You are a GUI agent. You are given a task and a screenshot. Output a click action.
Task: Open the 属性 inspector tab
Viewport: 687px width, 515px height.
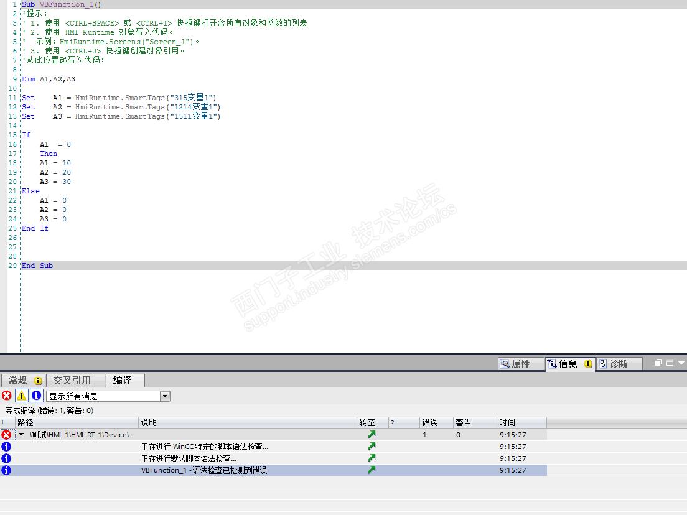(520, 364)
